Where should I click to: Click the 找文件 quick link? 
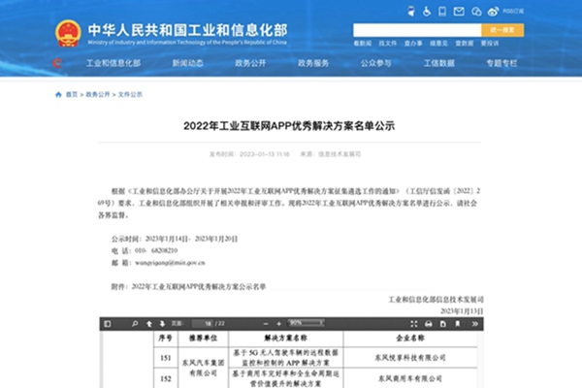click(x=386, y=45)
